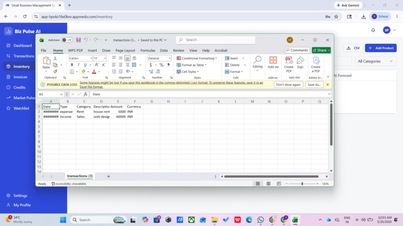Toggle Align Left
403x226 pixels.
click(x=114, y=65)
